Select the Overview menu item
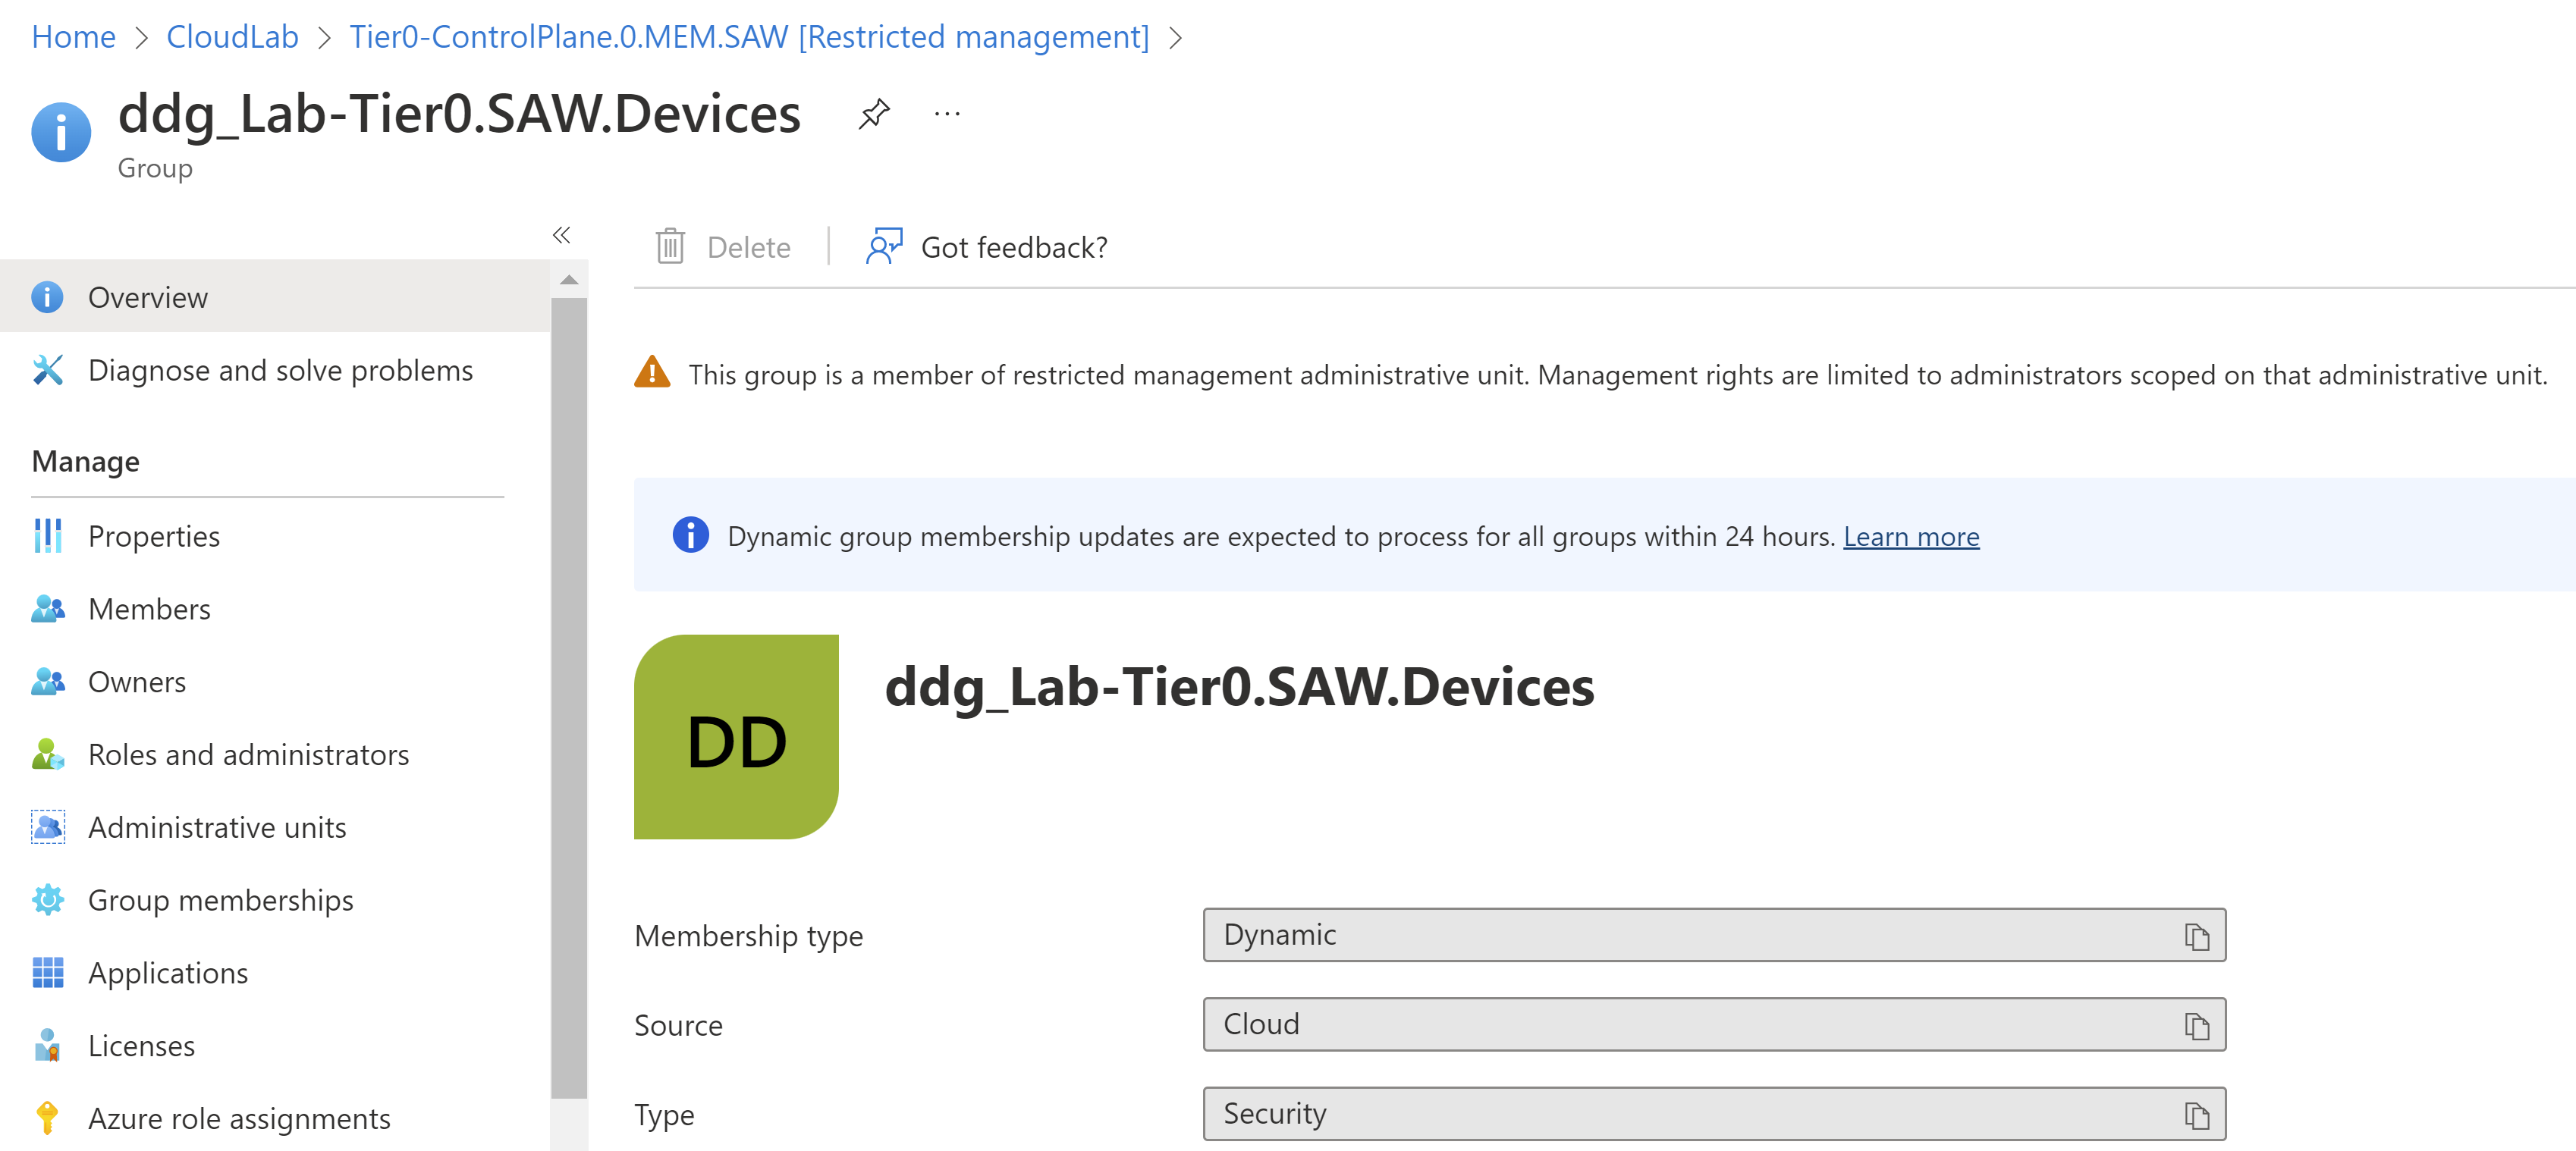Screen dimensions: 2576x1151 pos(275,297)
